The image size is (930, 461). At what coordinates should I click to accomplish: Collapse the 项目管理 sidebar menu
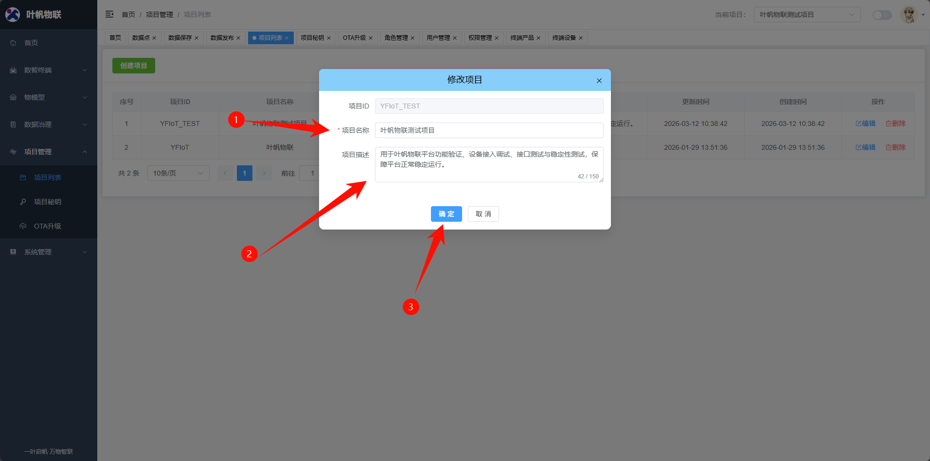point(49,152)
